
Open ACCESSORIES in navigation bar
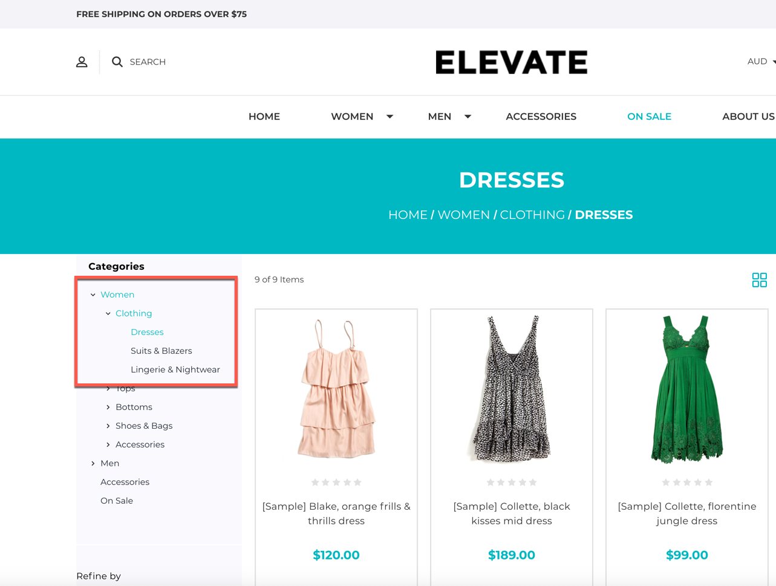tap(541, 117)
